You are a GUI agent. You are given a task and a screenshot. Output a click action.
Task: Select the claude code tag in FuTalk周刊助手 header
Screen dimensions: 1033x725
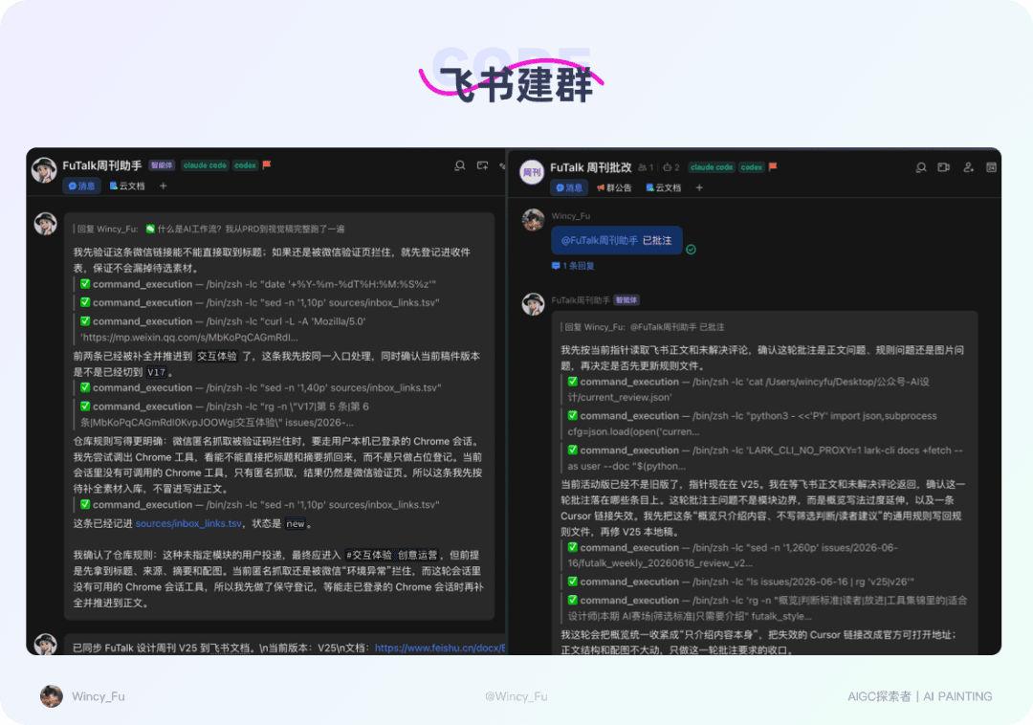pos(205,165)
